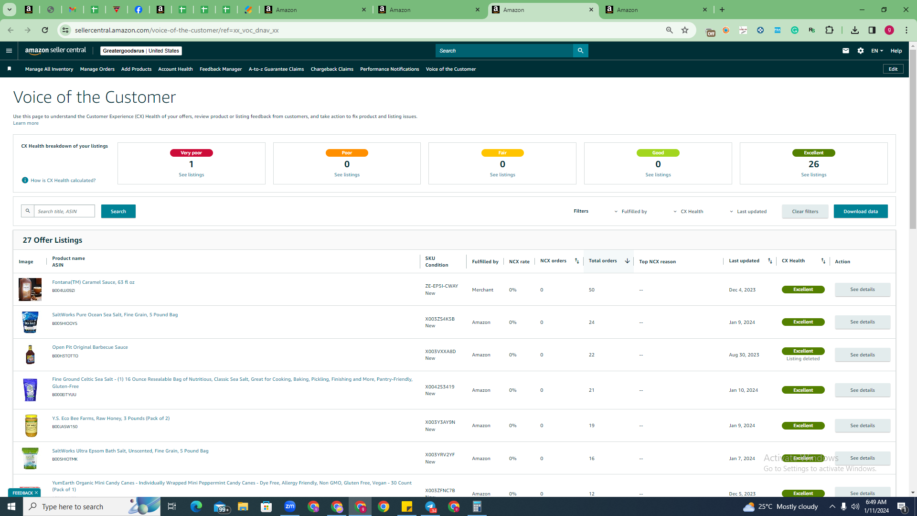Viewport: 917px width, 516px height.
Task: Open the notifications center in system tray
Action: [x=902, y=506]
